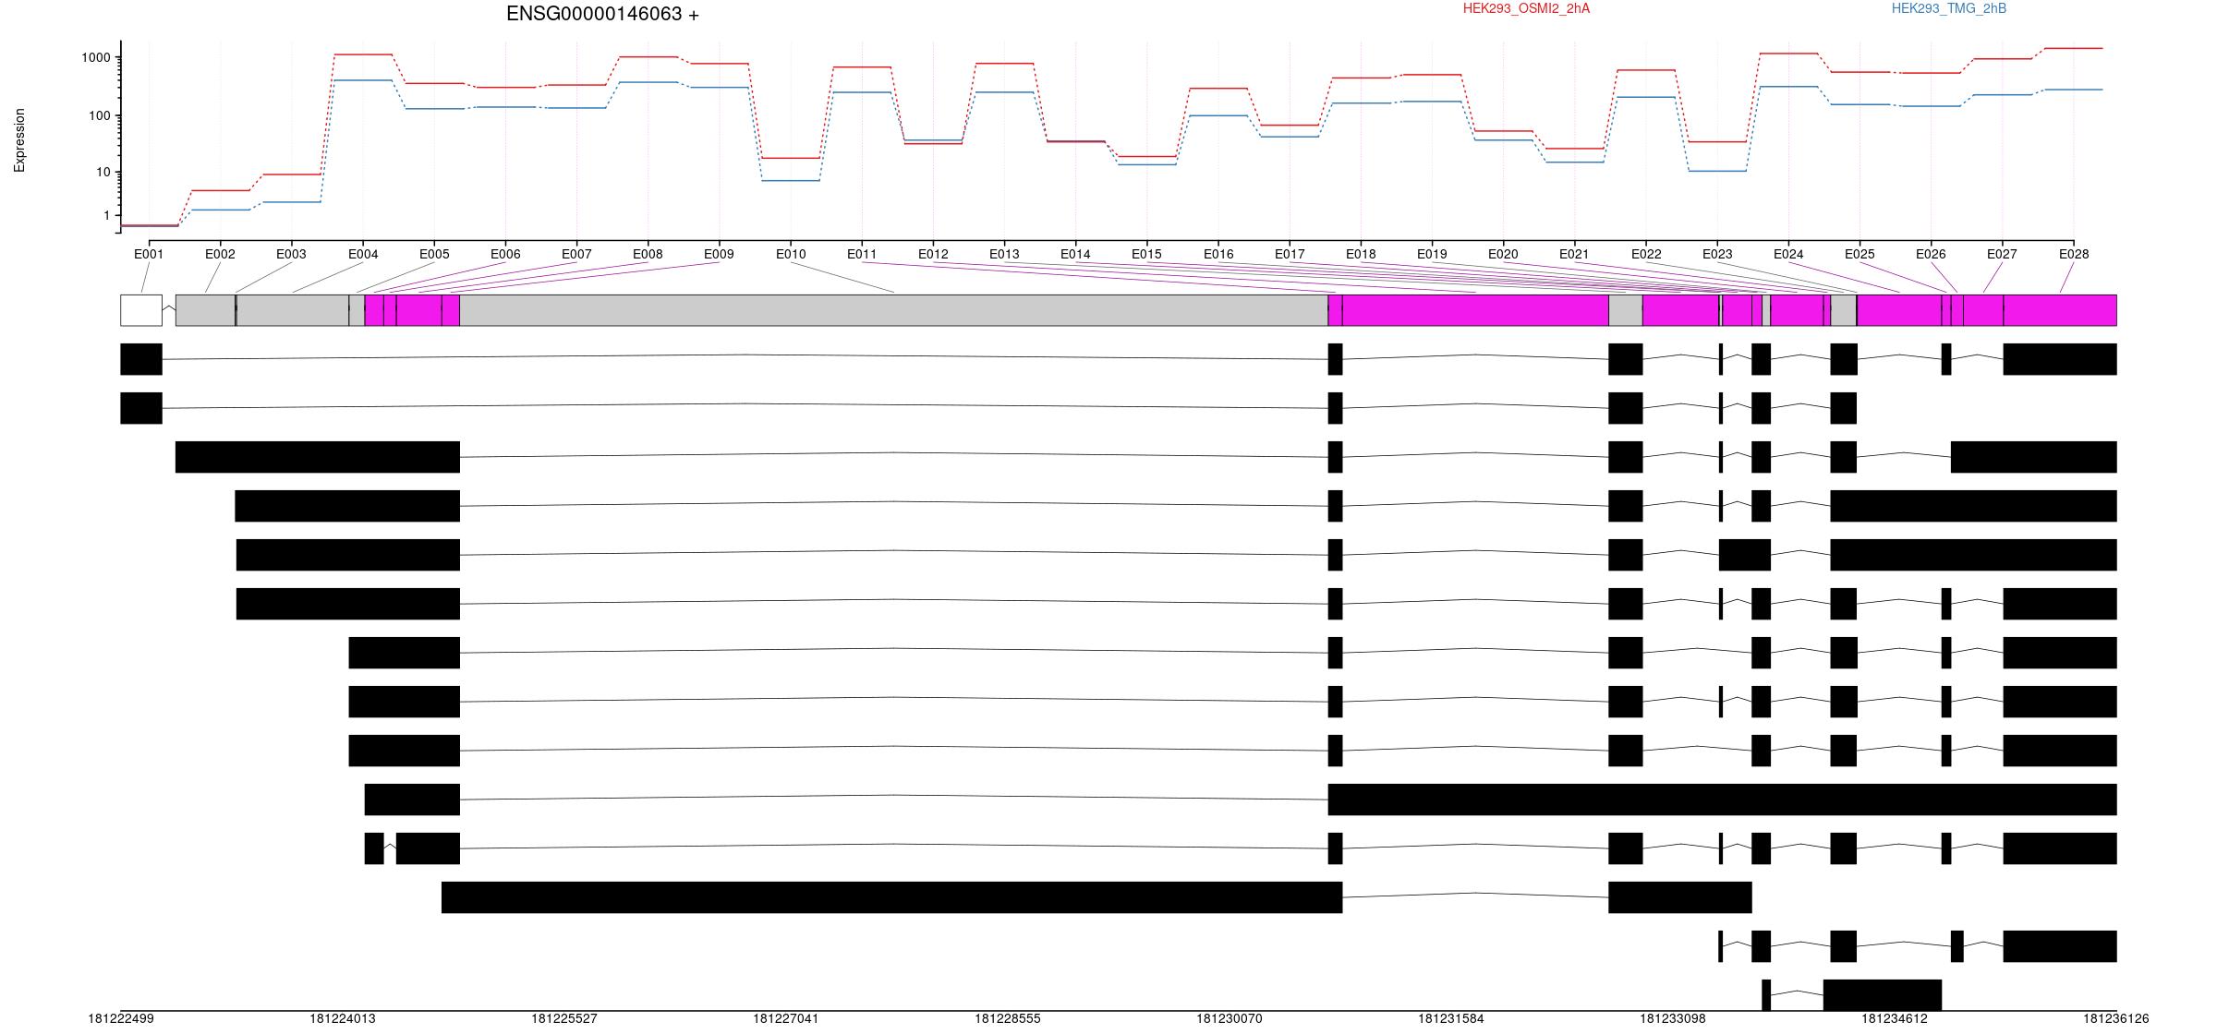
Task: Click exon label E025
Action: click(1860, 254)
